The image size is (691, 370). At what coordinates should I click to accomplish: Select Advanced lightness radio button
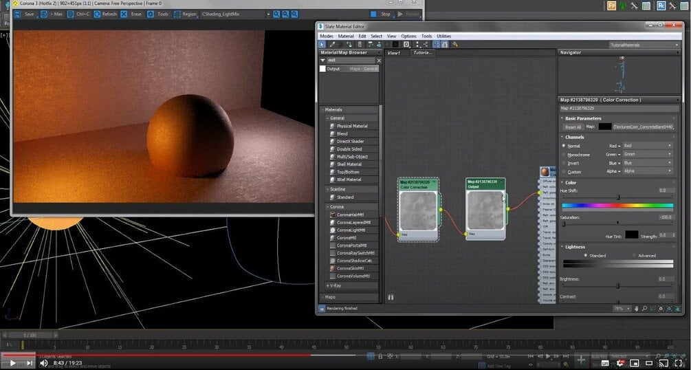[x=633, y=255]
